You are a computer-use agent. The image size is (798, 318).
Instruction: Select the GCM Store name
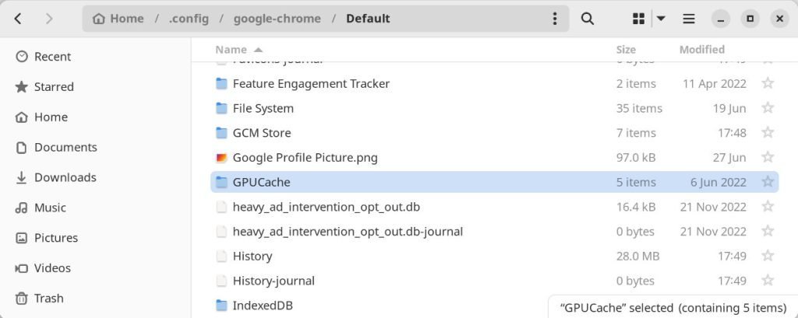click(x=262, y=133)
